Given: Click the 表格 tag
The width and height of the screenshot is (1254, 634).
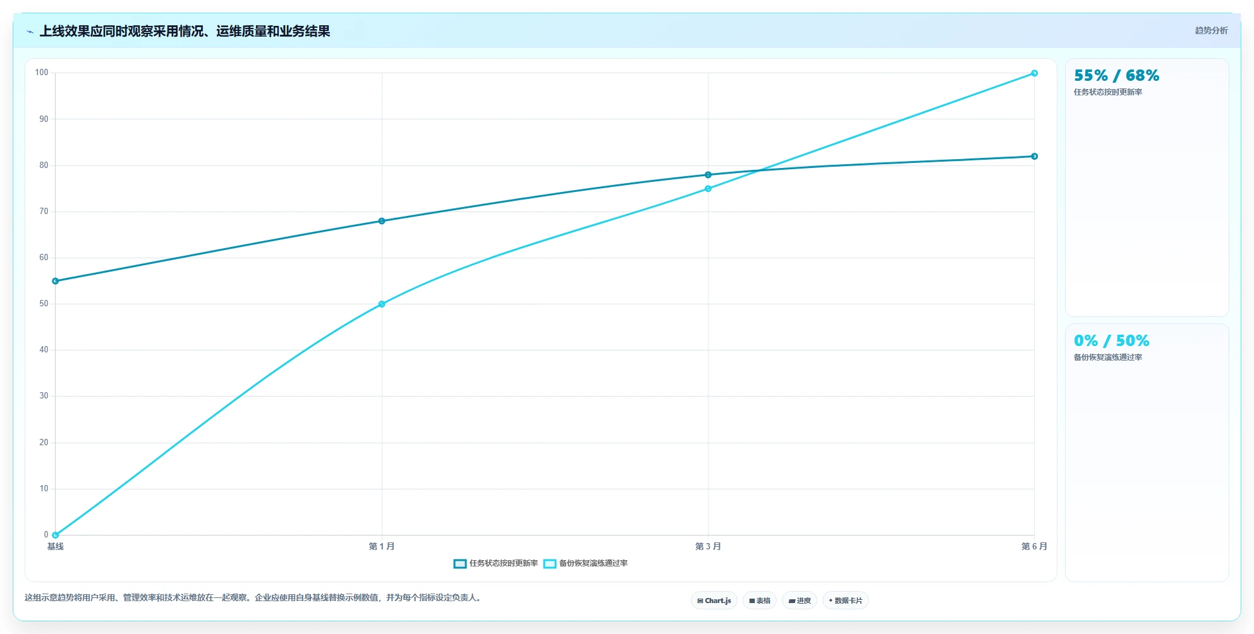Looking at the screenshot, I should [760, 601].
